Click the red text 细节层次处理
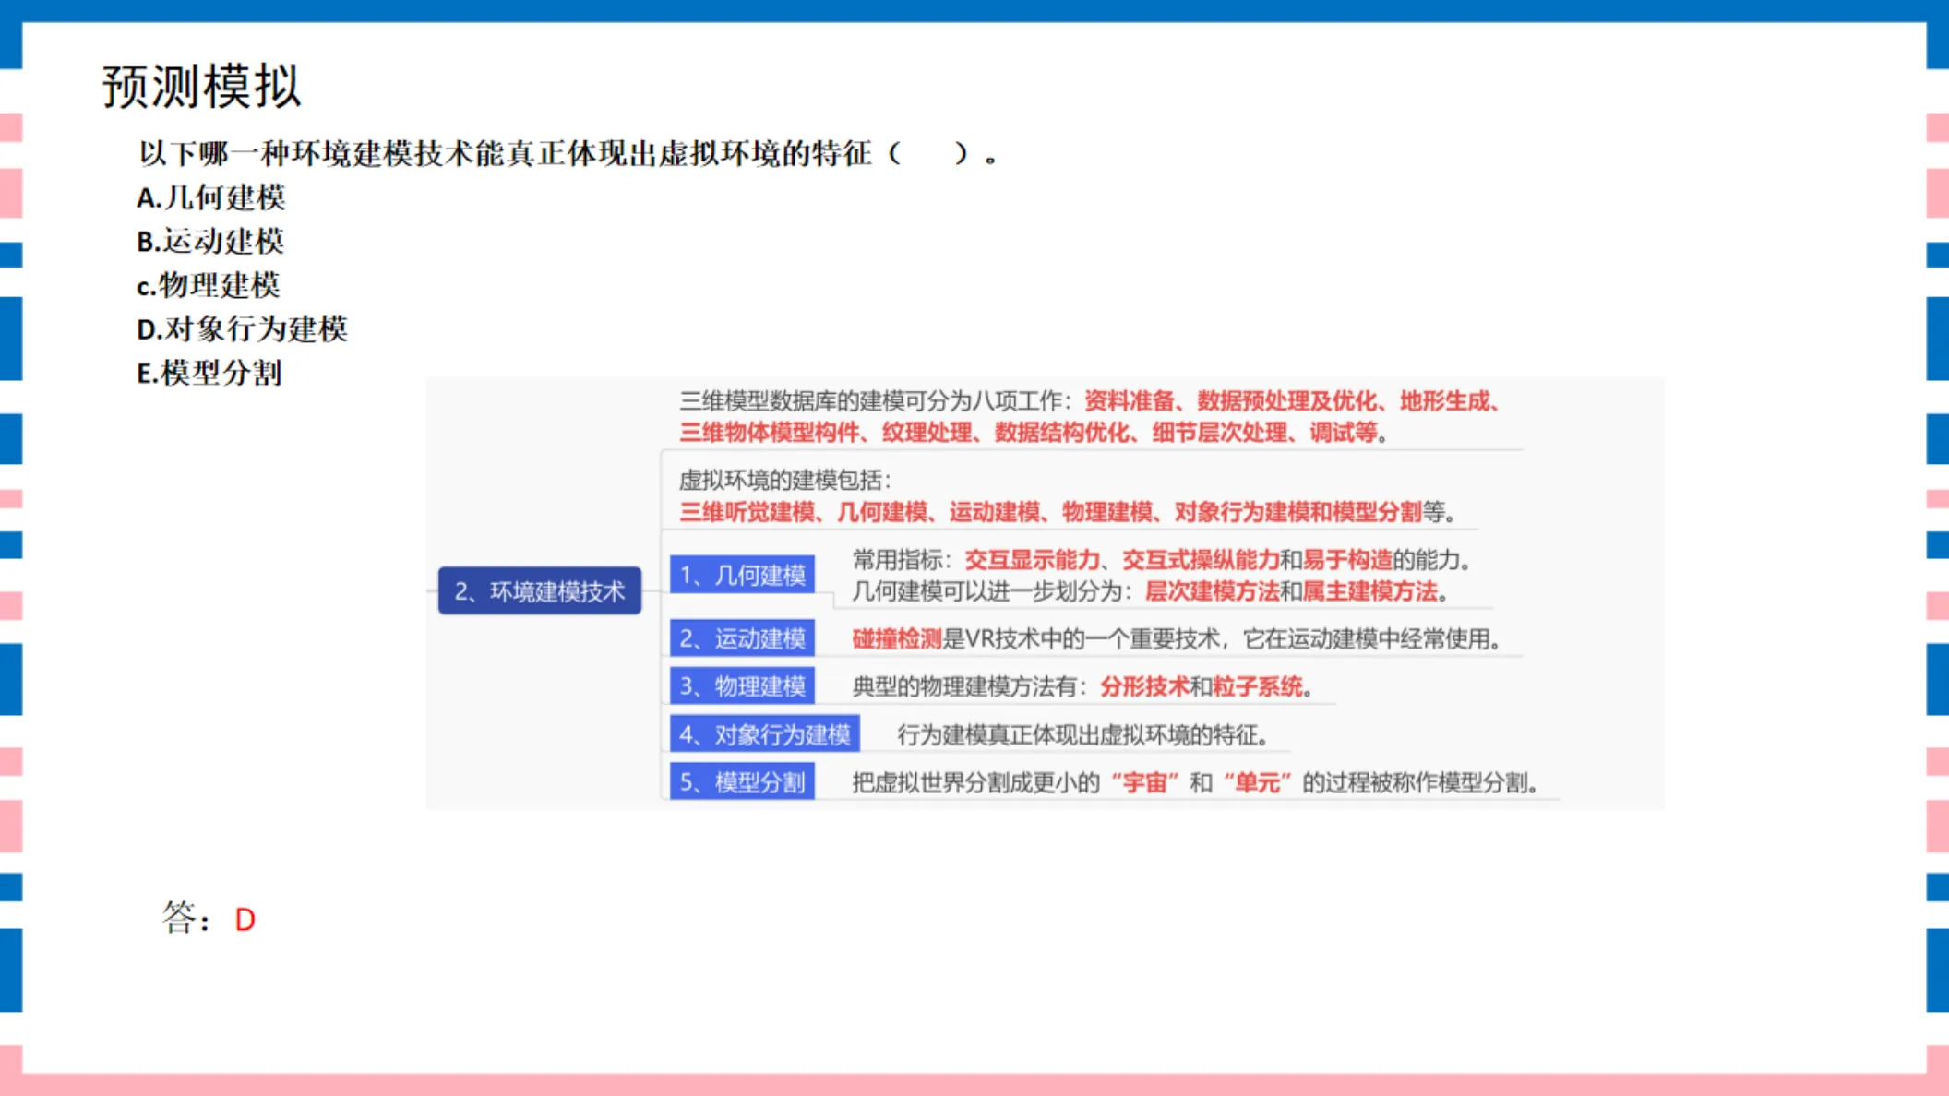This screenshot has height=1096, width=1949. pos(1219,433)
